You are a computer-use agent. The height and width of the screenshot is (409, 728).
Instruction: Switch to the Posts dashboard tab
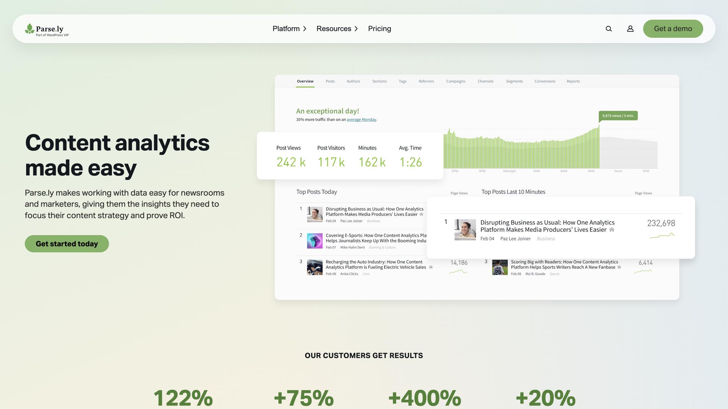pyautogui.click(x=330, y=81)
